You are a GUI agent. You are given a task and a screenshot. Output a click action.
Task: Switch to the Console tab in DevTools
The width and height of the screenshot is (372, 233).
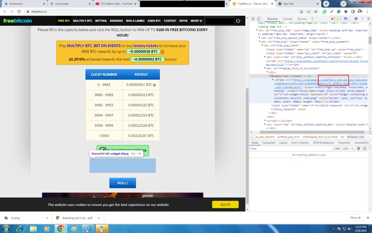point(287,18)
